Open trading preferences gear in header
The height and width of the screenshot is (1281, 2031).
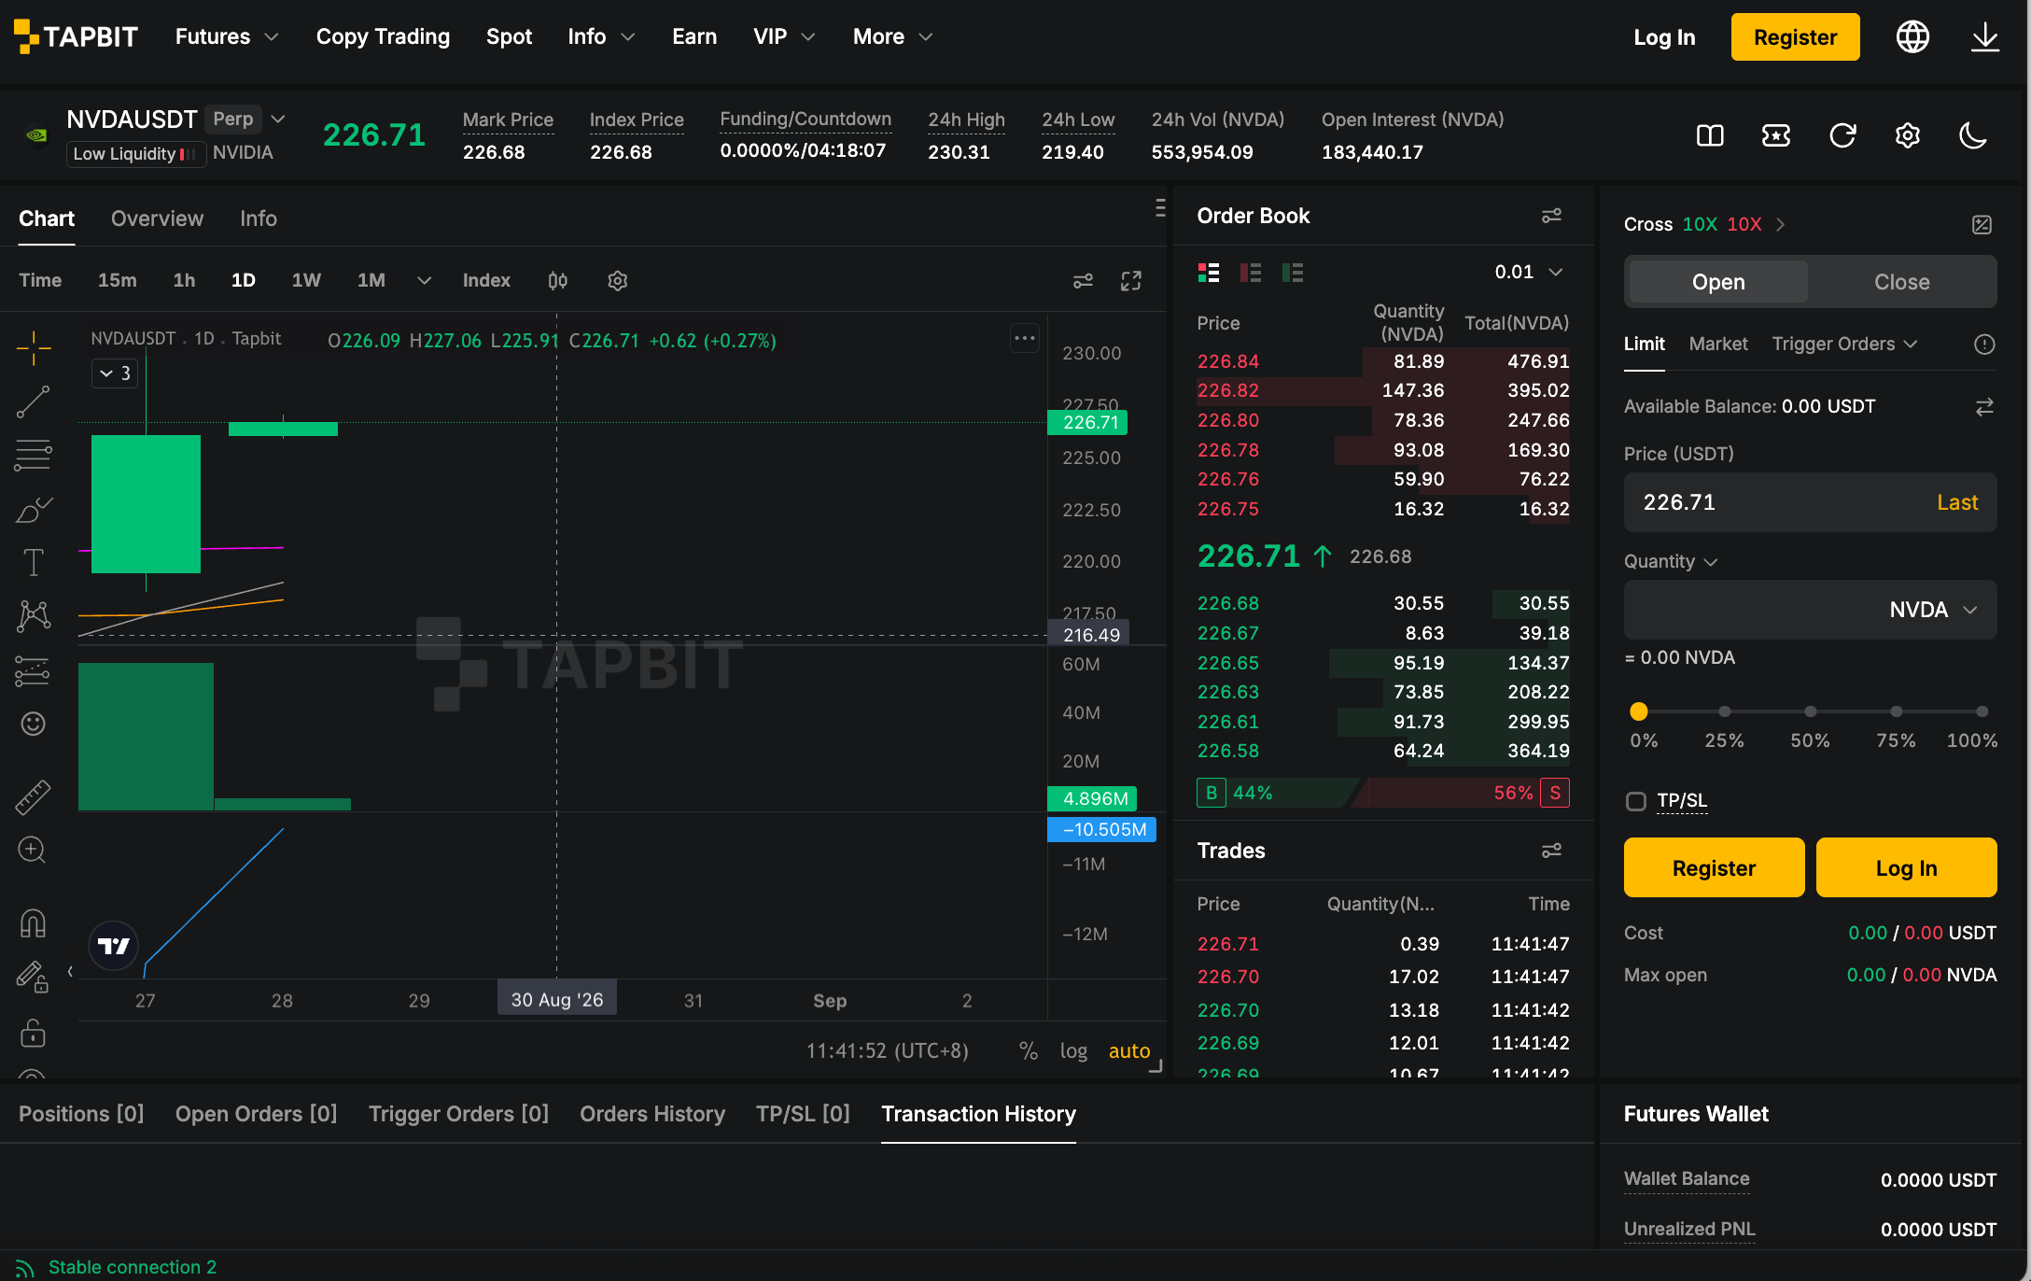pos(1908,136)
